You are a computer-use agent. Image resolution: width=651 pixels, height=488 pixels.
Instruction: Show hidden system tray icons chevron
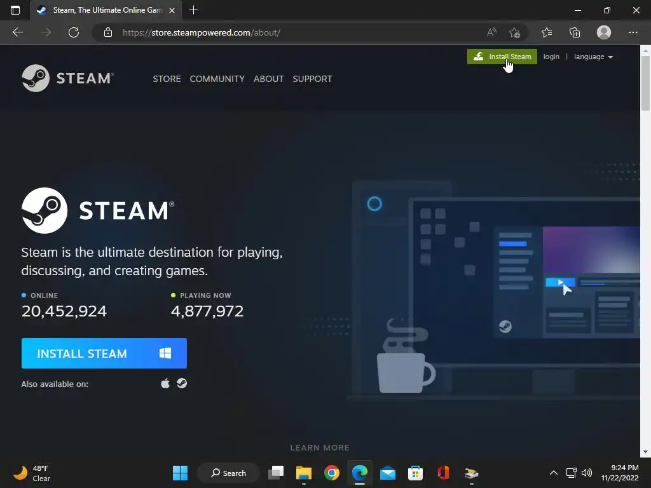554,473
